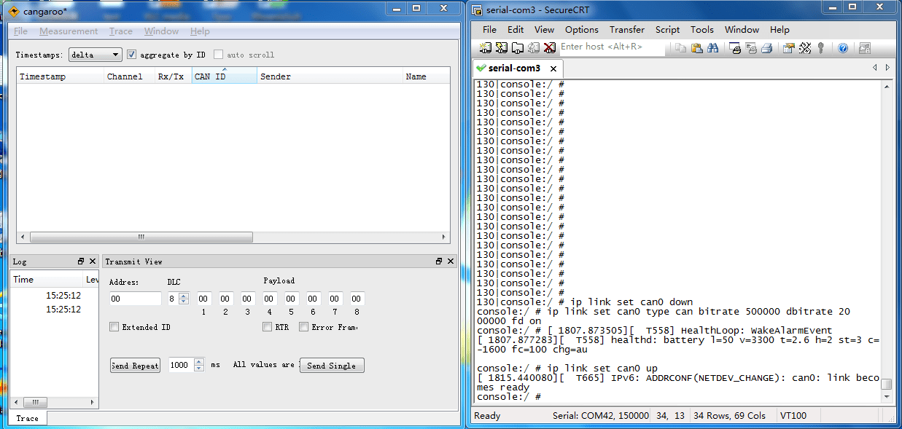
Task: Open the Script menu in SecureCRT
Action: [667, 30]
